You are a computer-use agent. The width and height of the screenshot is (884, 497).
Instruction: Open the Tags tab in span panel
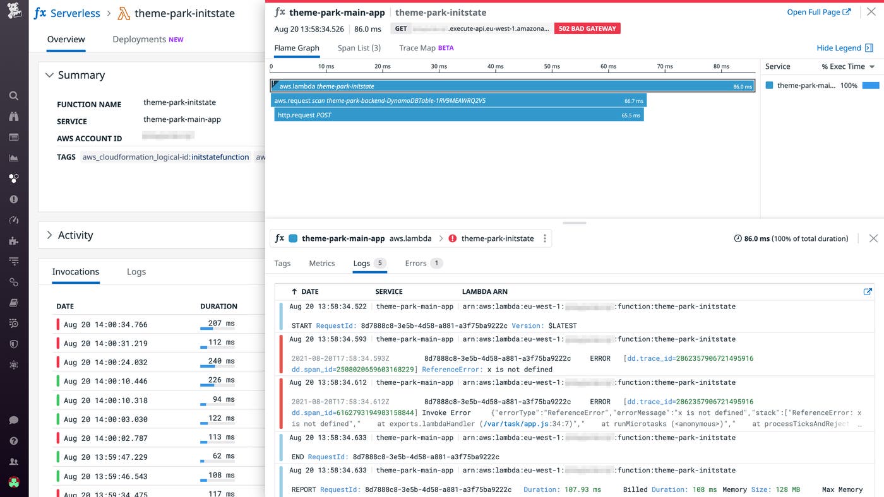[x=282, y=264]
